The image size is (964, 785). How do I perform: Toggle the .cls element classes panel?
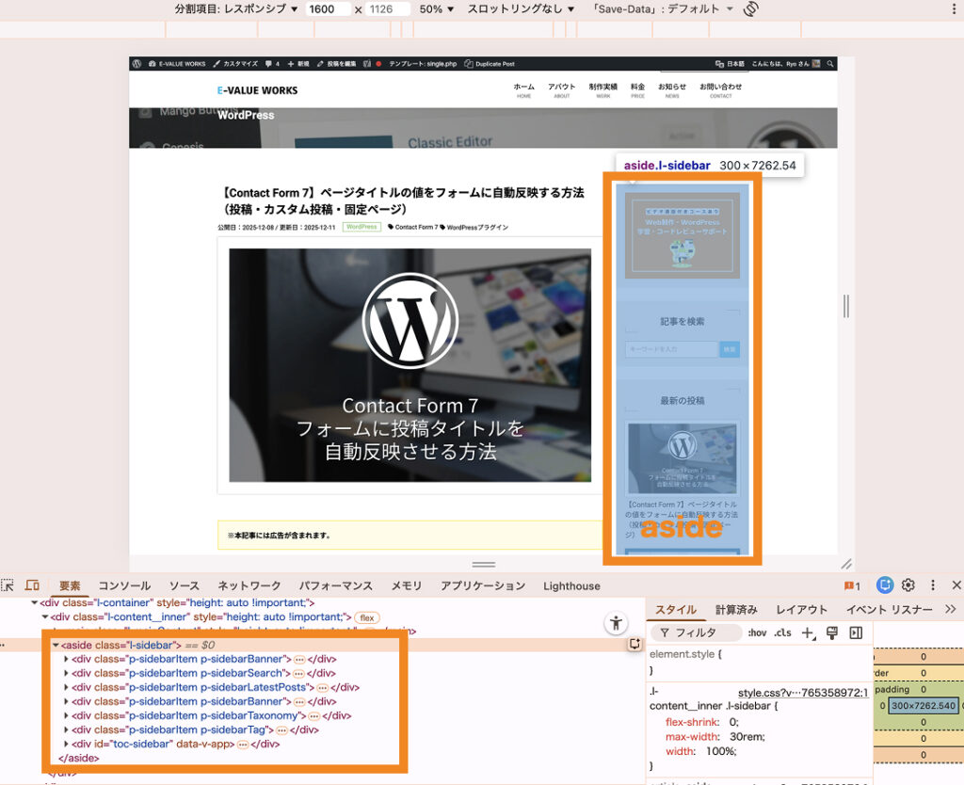click(782, 633)
